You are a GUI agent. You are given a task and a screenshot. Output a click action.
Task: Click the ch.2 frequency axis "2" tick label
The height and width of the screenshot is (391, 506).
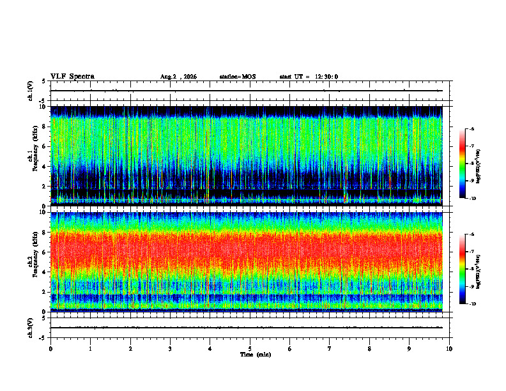[44, 292]
